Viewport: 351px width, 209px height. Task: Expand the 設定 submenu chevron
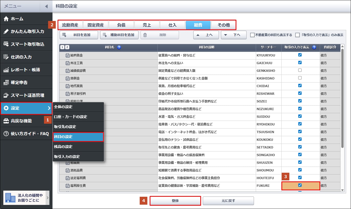[x=49, y=108]
